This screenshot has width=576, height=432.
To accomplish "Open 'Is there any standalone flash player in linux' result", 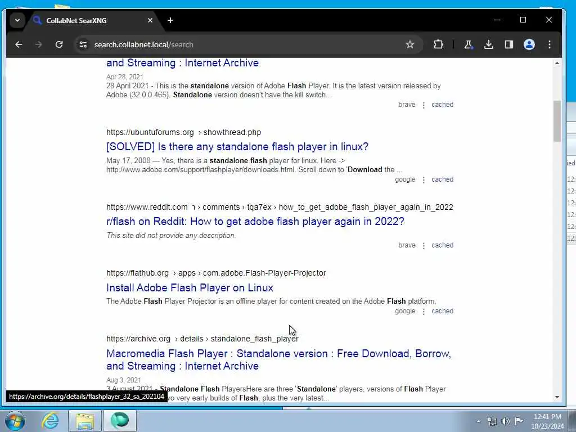I will click(237, 147).
